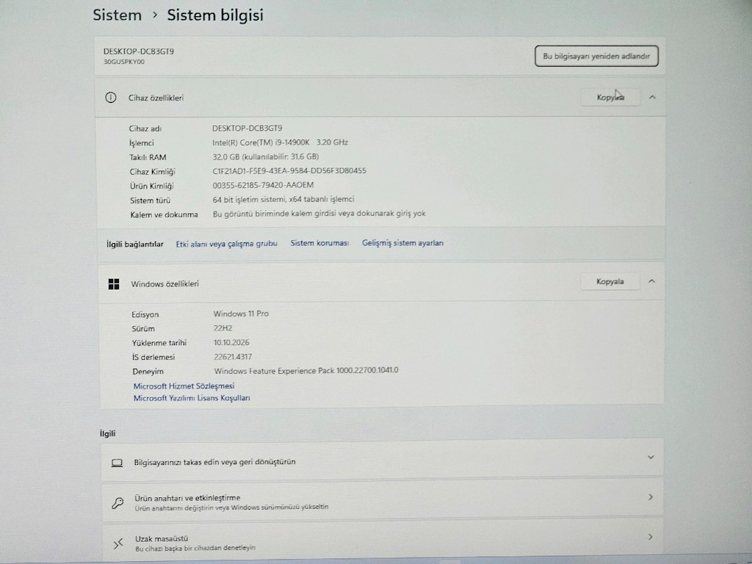Open Microsoft Yazılımı Lisans Koşulları link
This screenshot has height=564, width=752.
192,398
